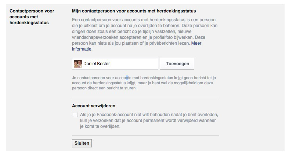This screenshot has height=152, width=289.
Task: Click the note starting 'Je contactpersoon voor accounts'
Action: pos(144,83)
